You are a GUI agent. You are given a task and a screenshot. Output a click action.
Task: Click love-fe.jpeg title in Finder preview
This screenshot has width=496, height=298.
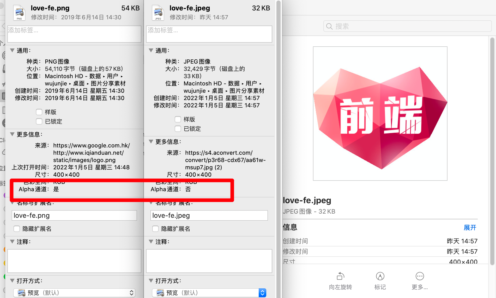pos(307,200)
